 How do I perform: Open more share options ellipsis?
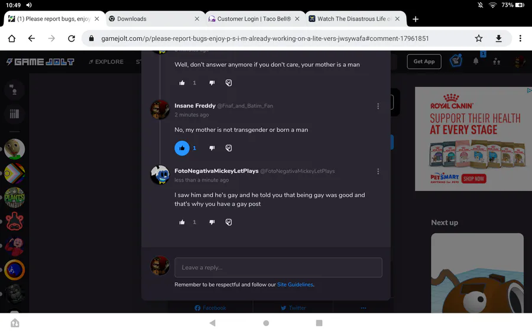point(364,308)
